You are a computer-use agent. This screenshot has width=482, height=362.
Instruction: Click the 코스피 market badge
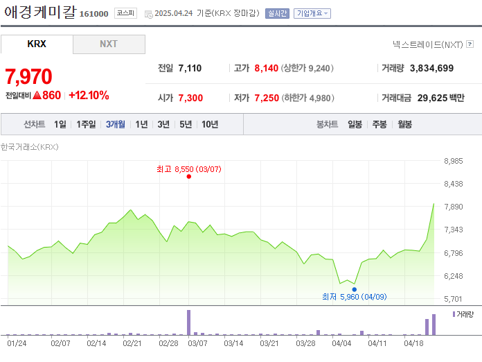click(x=125, y=13)
